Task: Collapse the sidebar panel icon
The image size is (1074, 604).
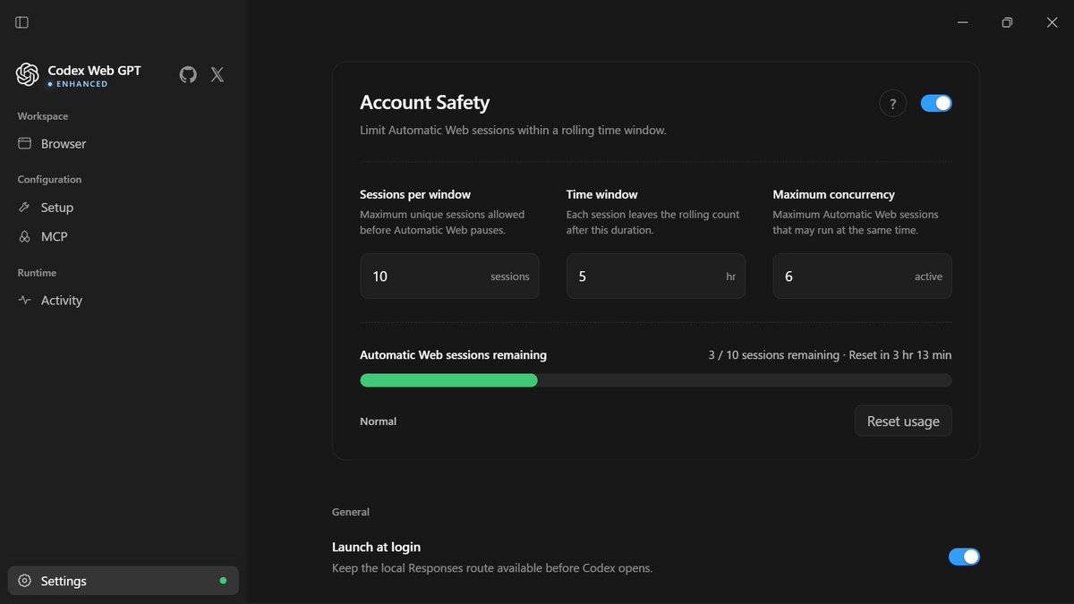Action: coord(22,22)
